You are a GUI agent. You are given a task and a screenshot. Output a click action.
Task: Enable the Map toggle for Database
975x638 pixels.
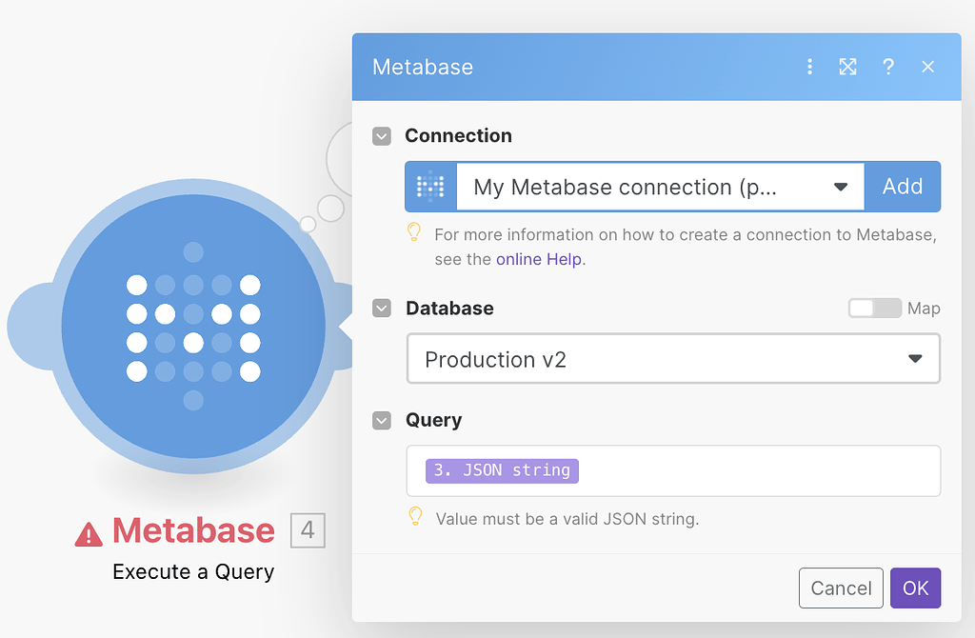click(874, 309)
